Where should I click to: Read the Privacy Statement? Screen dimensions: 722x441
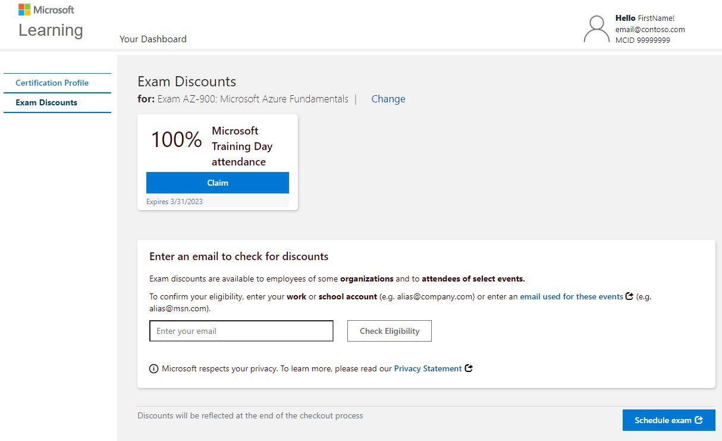(428, 368)
